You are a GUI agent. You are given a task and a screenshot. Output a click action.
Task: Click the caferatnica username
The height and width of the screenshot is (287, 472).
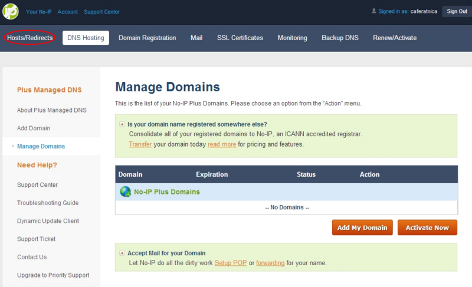pyautogui.click(x=424, y=11)
